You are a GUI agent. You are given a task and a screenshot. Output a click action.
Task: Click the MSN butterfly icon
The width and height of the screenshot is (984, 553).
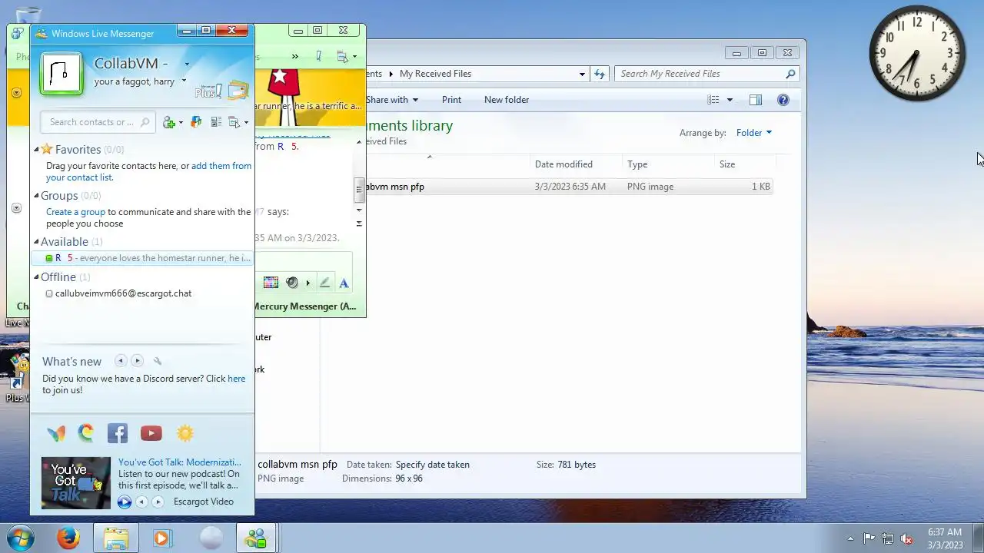pos(56,434)
